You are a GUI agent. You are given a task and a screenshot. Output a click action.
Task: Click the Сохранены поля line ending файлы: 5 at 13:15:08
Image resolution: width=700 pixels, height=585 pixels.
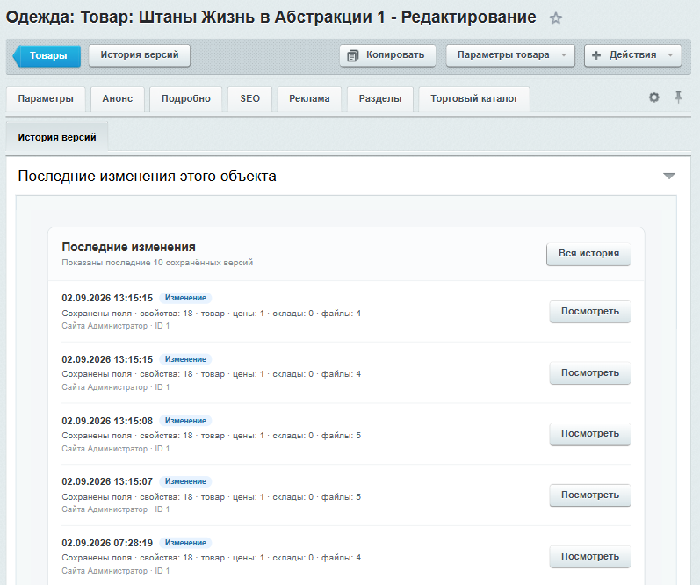click(x=211, y=436)
